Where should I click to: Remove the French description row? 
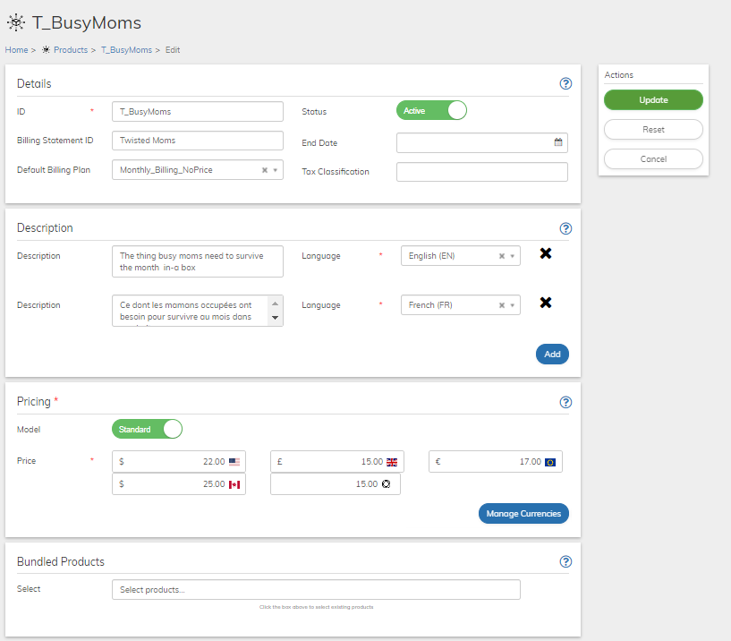coord(546,303)
